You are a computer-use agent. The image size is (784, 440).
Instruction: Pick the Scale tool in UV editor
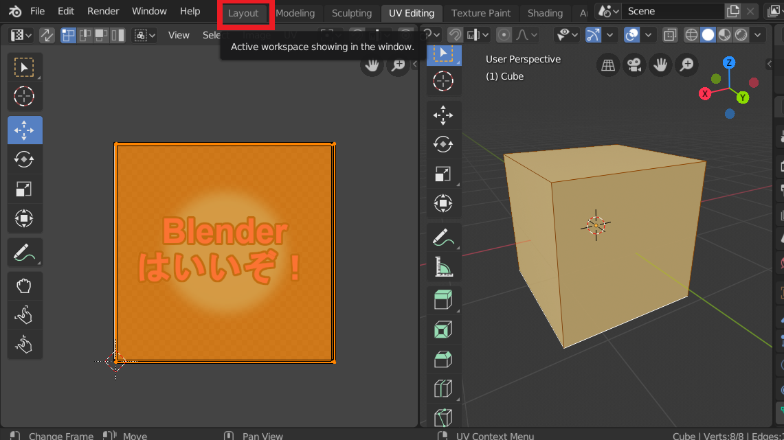(24, 189)
